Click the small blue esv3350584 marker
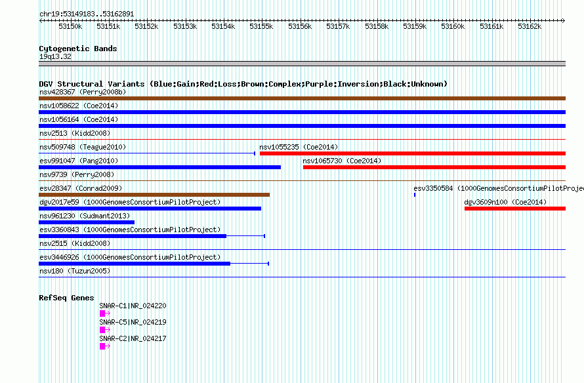Image resolution: width=584 pixels, height=383 pixels. click(415, 195)
